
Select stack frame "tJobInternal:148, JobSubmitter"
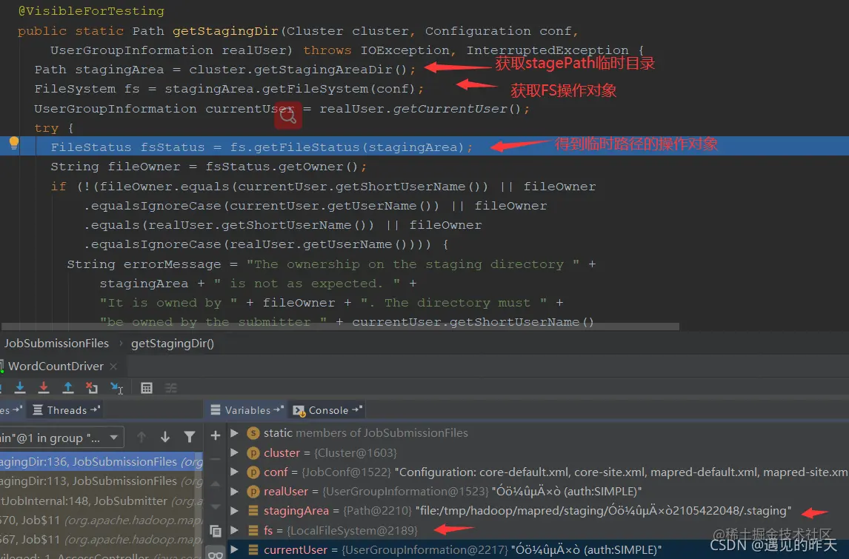click(x=101, y=501)
